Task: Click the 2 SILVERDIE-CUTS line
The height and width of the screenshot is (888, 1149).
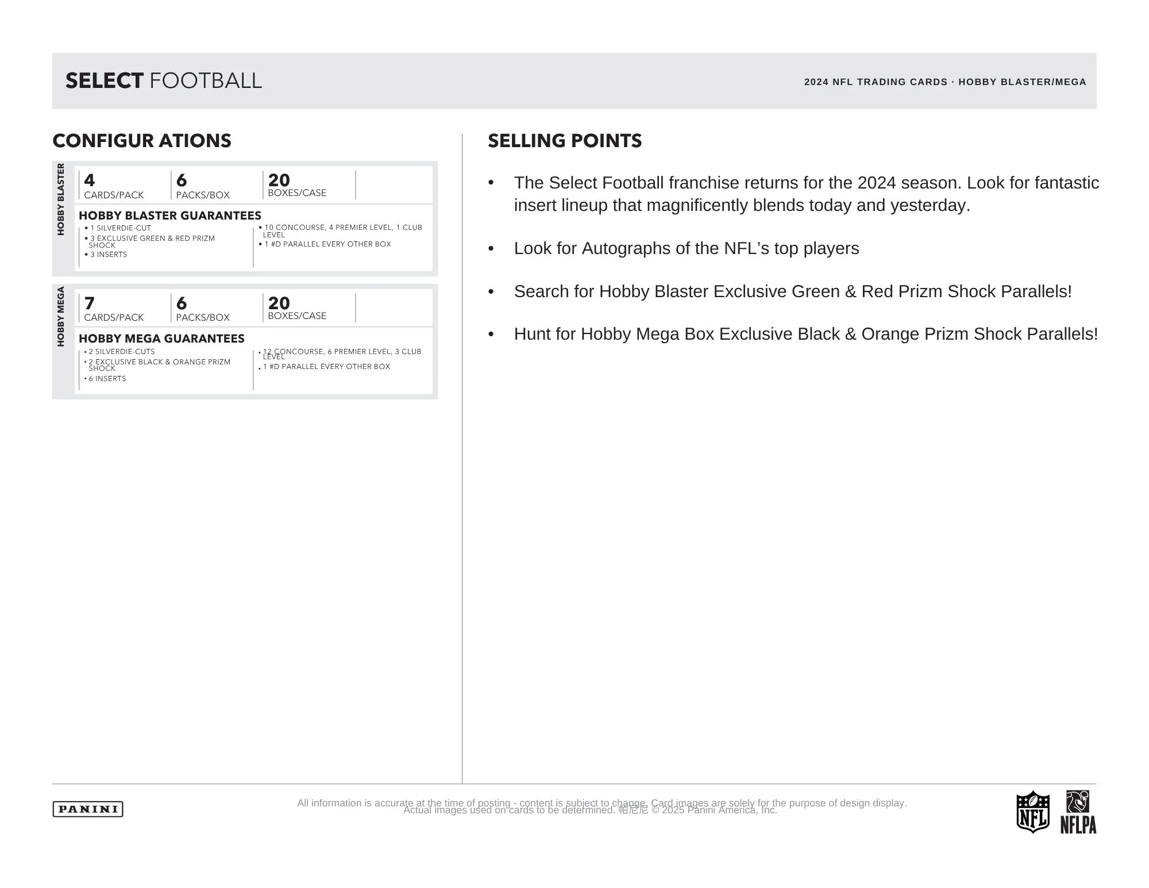Action: 119,352
